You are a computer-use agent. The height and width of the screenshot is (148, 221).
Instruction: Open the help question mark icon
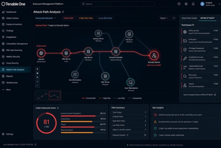[179, 4]
